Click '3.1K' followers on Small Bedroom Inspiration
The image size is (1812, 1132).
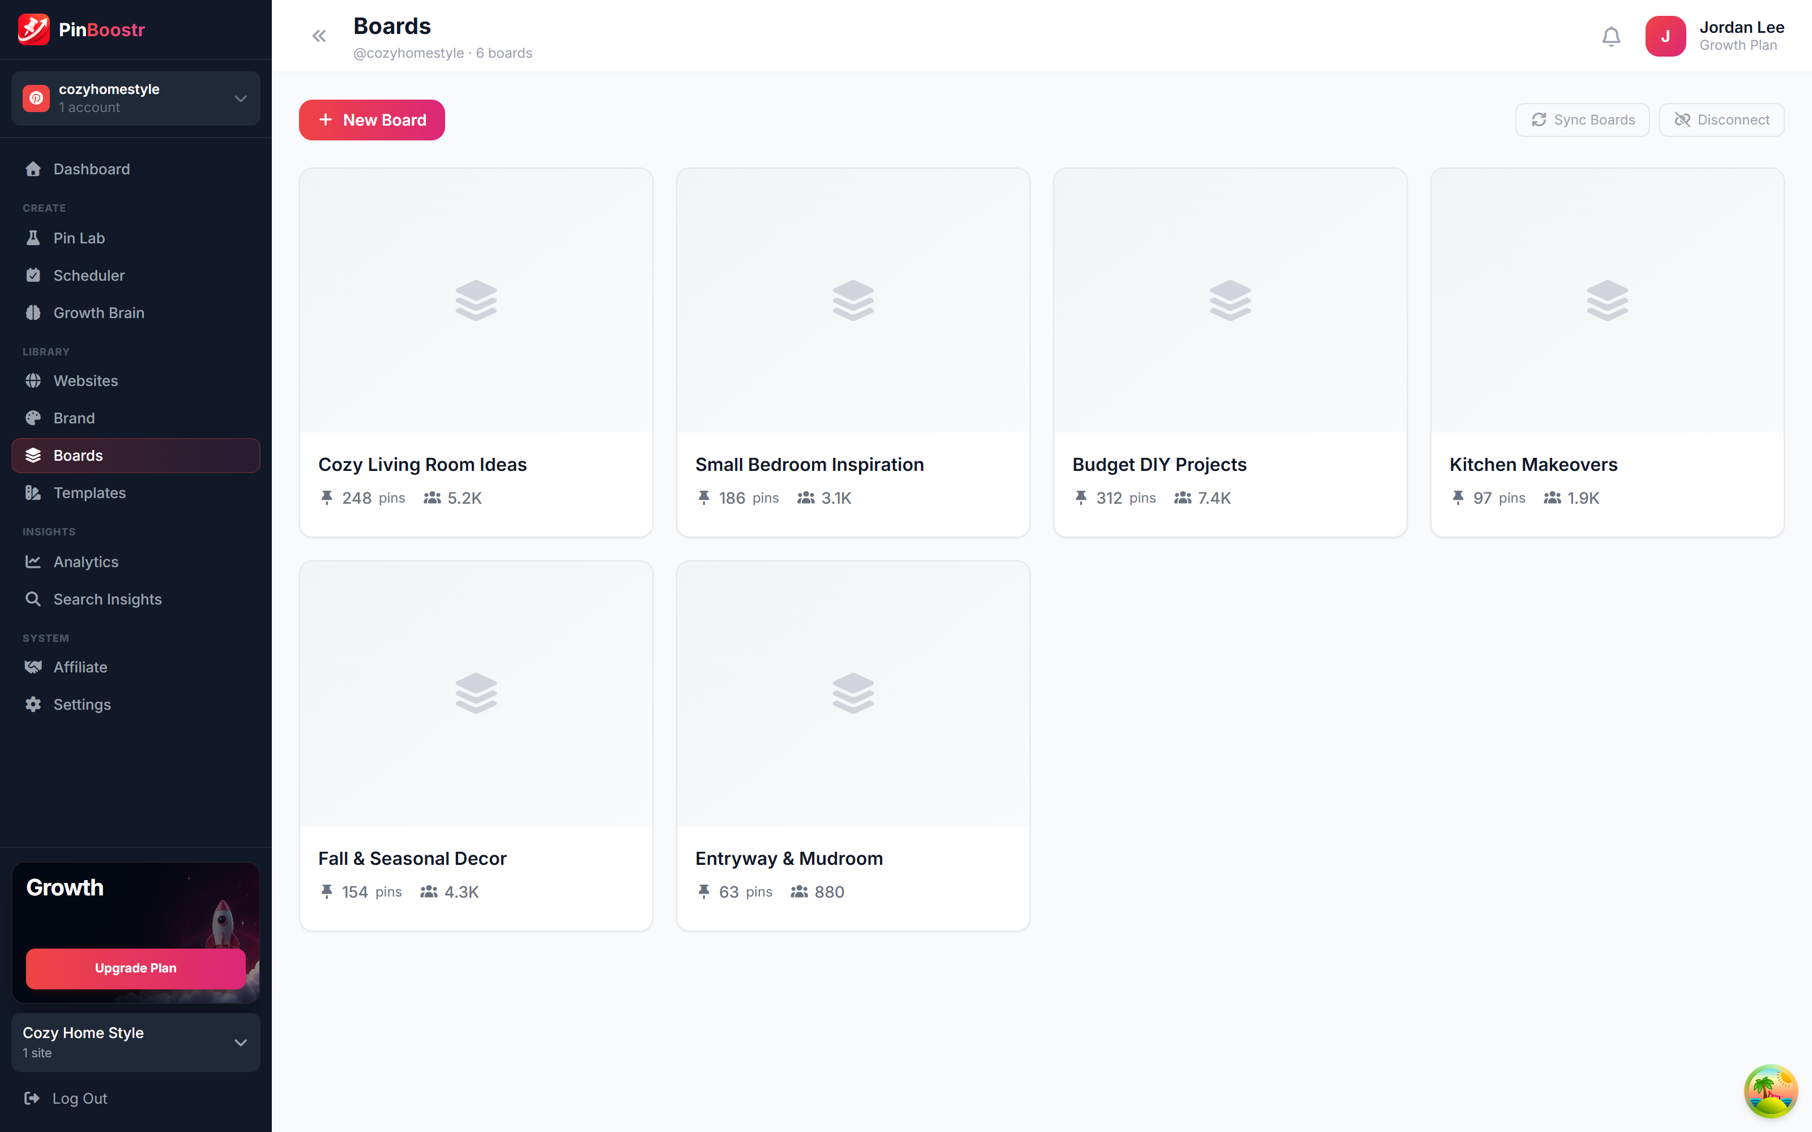point(836,498)
